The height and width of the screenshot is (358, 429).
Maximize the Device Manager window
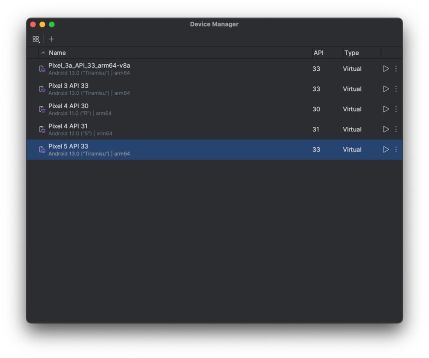(52, 24)
